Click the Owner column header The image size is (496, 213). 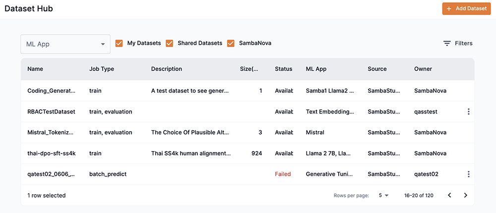pyautogui.click(x=423, y=69)
